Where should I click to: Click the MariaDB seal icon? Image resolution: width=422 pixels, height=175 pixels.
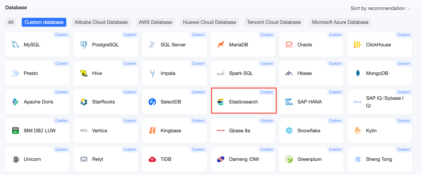[221, 45]
